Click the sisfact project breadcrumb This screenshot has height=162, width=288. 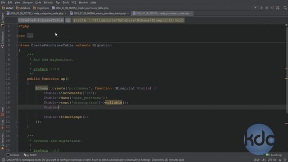(8, 8)
